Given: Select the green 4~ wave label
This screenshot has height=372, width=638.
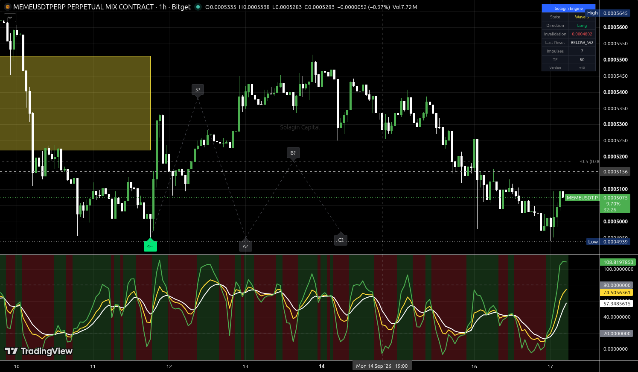Looking at the screenshot, I should [150, 246].
